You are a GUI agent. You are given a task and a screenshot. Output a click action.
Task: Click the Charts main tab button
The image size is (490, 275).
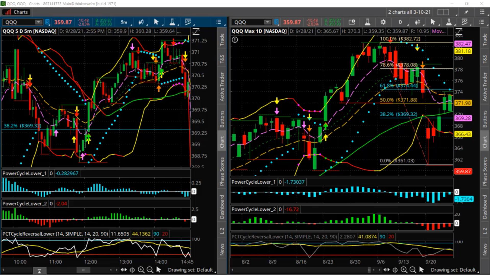click(x=17, y=12)
